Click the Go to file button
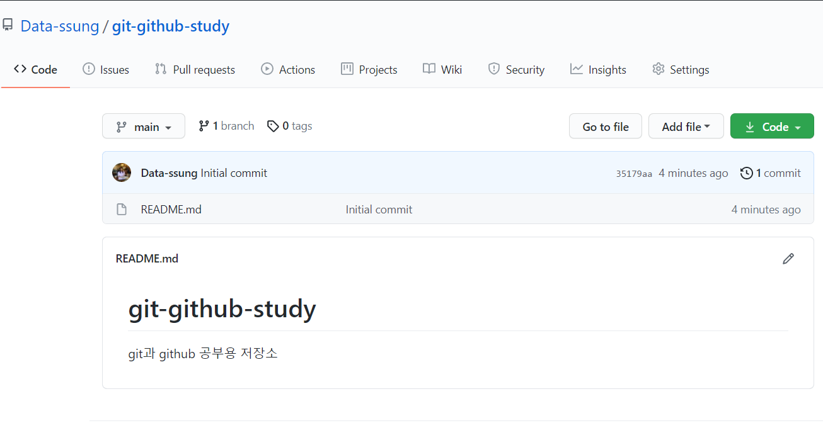Image resolution: width=823 pixels, height=440 pixels. click(x=606, y=127)
